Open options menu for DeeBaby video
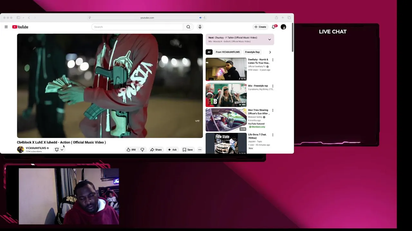The image size is (412, 231). (x=273, y=60)
